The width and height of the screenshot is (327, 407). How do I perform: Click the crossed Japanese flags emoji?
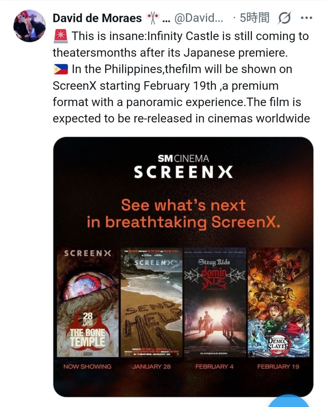click(153, 18)
